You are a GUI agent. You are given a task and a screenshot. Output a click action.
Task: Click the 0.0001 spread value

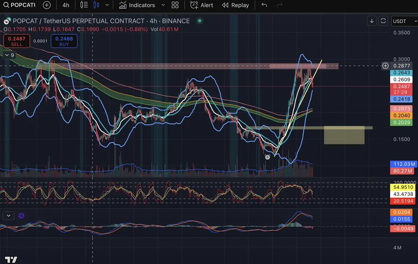40,41
